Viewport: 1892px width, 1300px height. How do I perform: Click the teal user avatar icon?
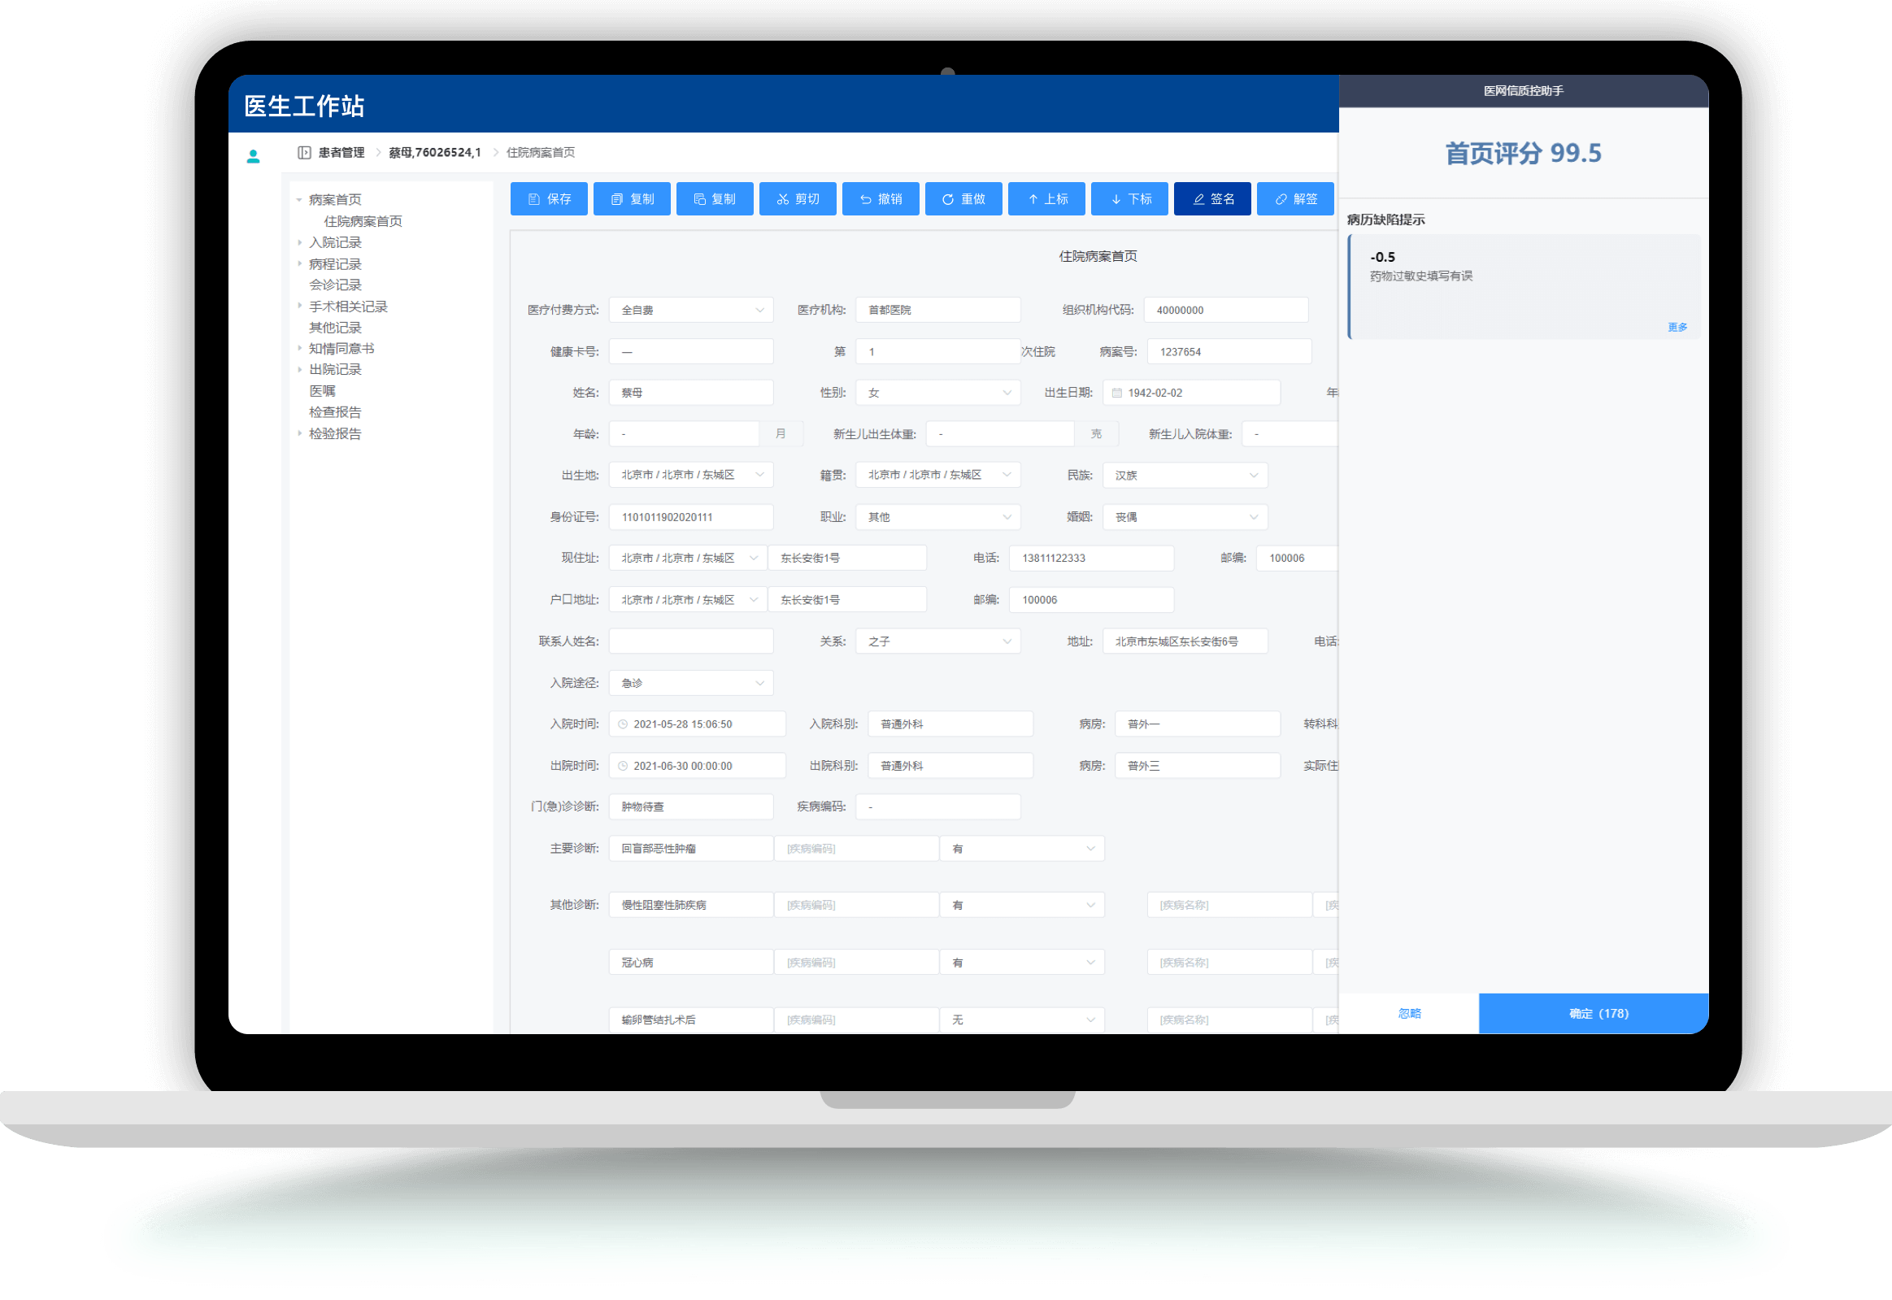[x=254, y=155]
